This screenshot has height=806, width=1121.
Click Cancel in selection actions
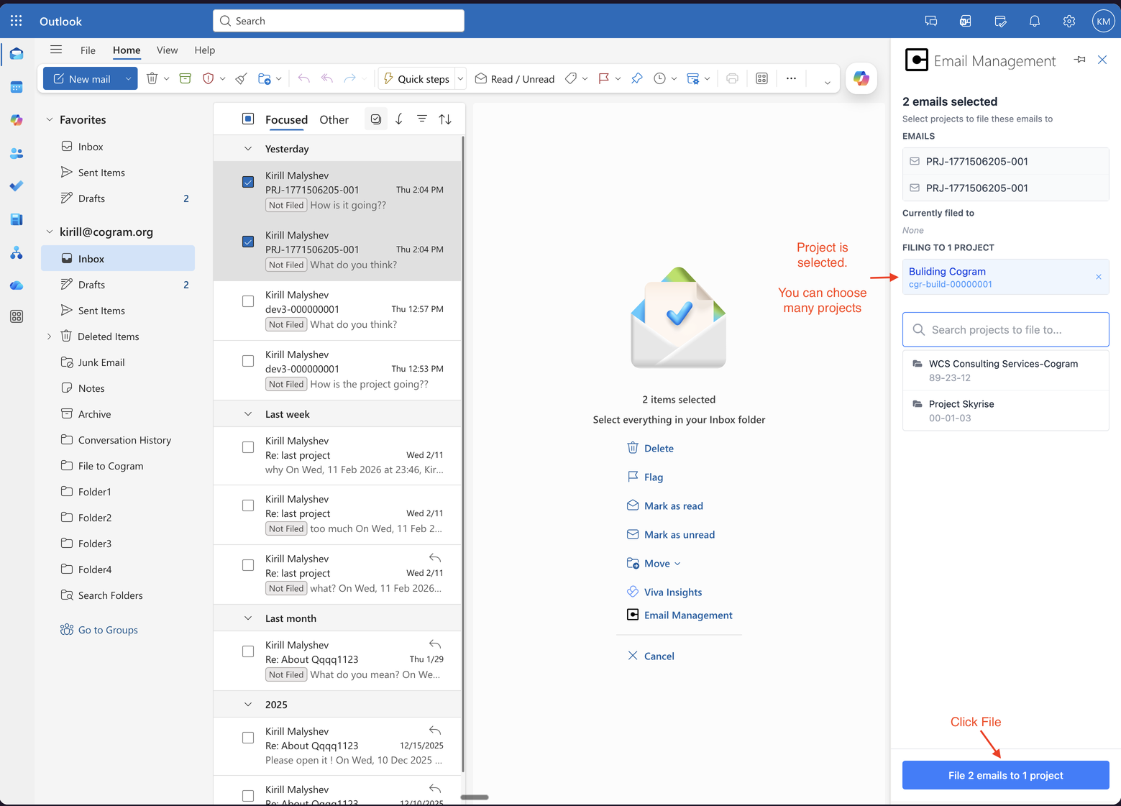[x=651, y=656]
